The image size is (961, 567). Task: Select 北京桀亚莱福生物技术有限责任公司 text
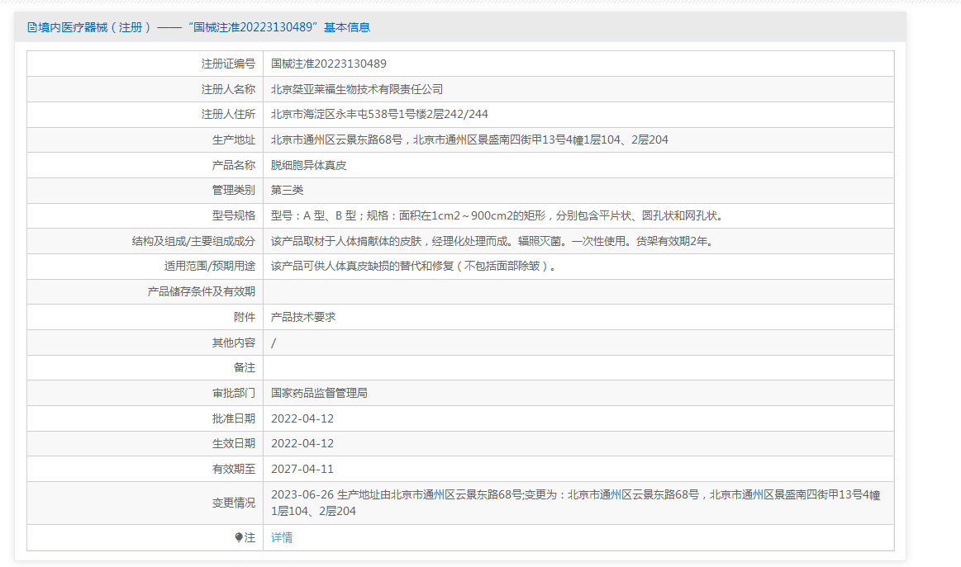[x=357, y=89]
